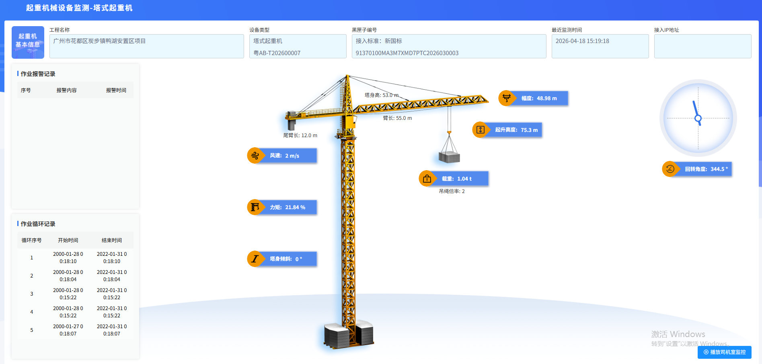Image resolution: width=762 pixels, height=364 pixels.
Task: Select the 黑匣子编号 field
Action: click(449, 46)
